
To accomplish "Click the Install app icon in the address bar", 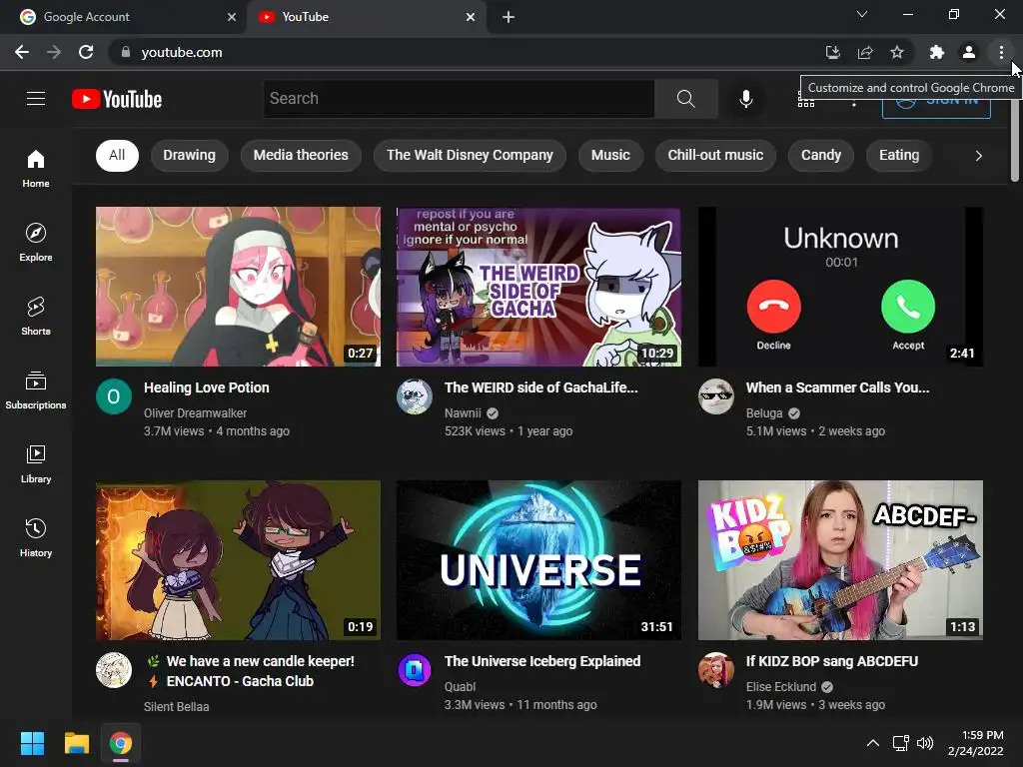I will point(832,52).
